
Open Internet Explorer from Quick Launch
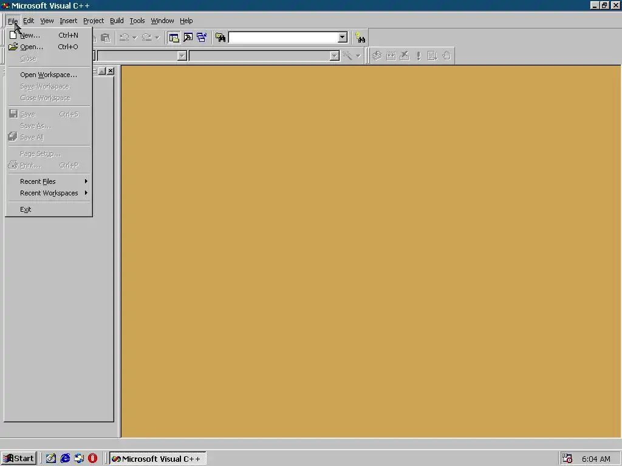click(x=65, y=459)
